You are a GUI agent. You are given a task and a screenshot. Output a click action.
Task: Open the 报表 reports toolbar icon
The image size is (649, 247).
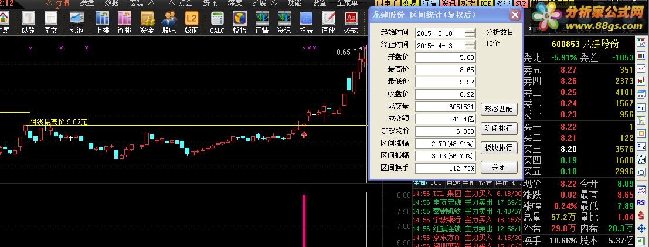pyautogui.click(x=306, y=22)
